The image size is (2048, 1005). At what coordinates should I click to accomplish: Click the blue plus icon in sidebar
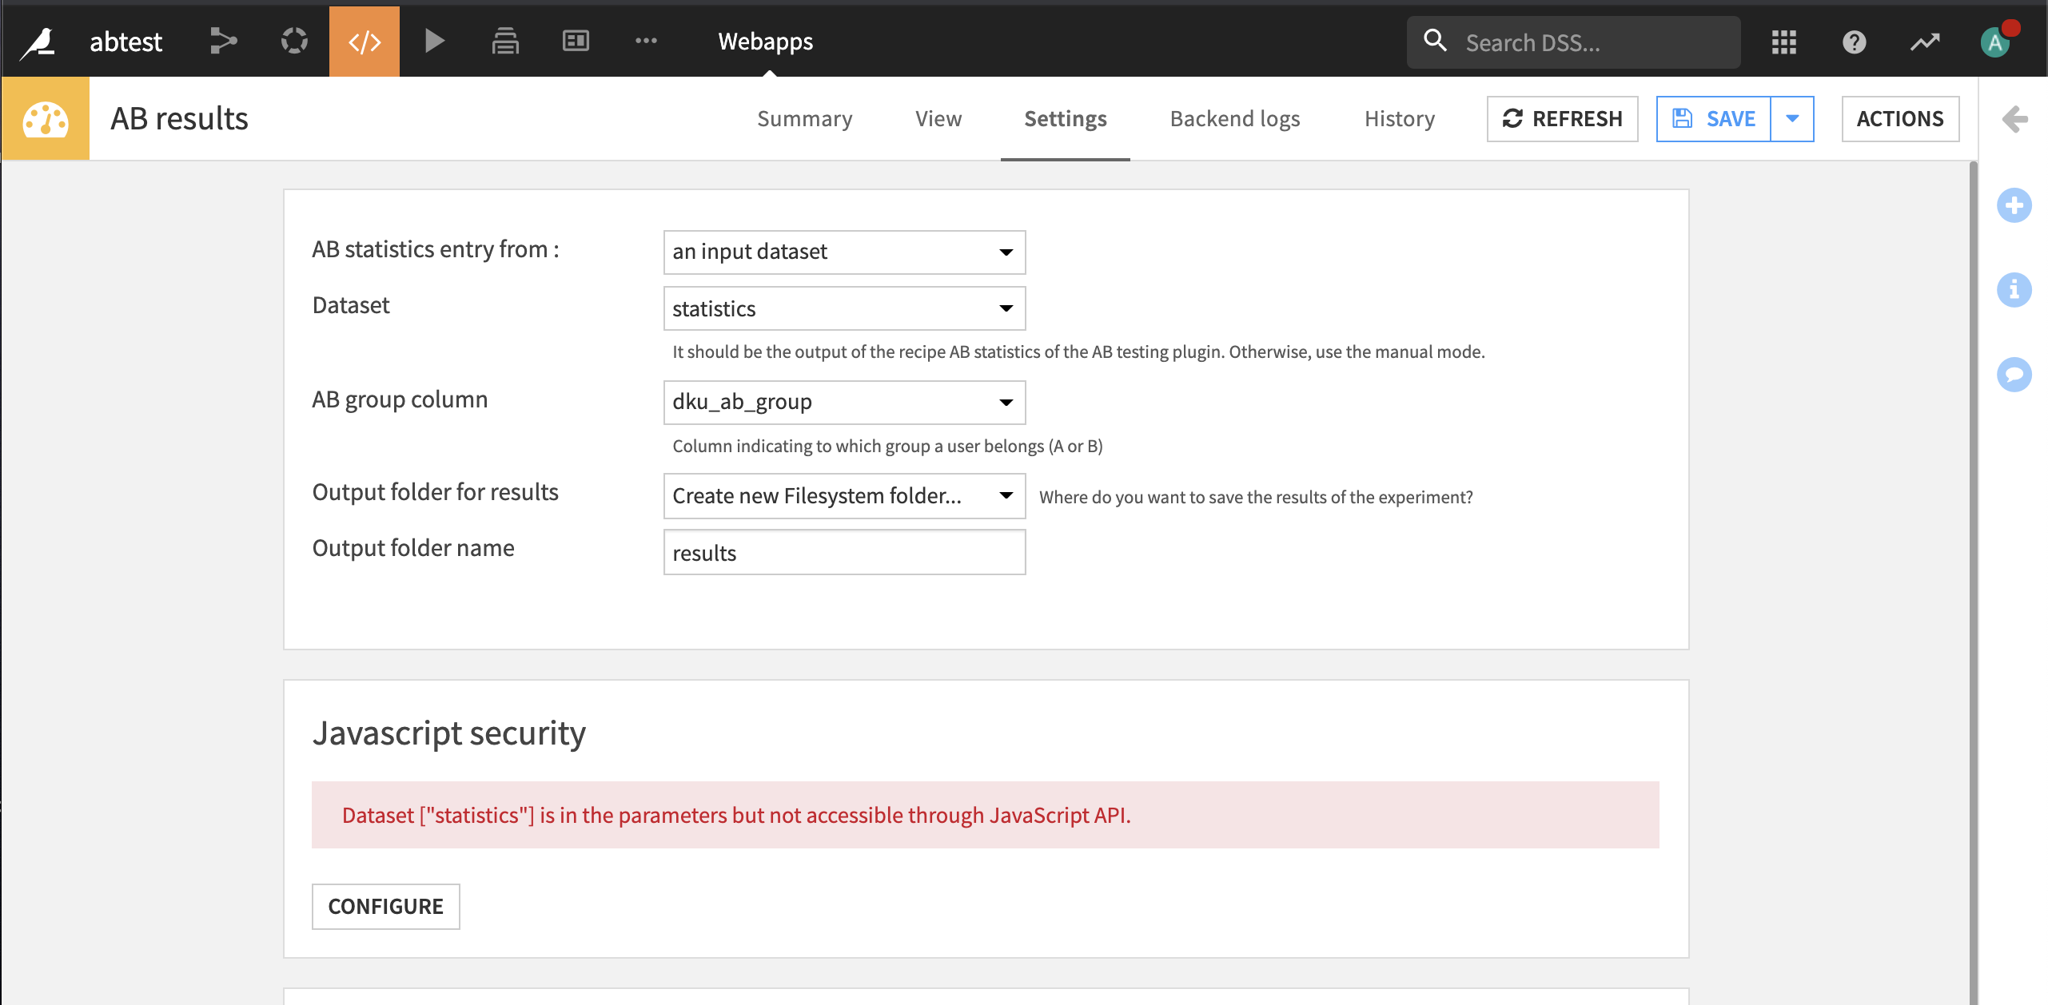point(2014,205)
